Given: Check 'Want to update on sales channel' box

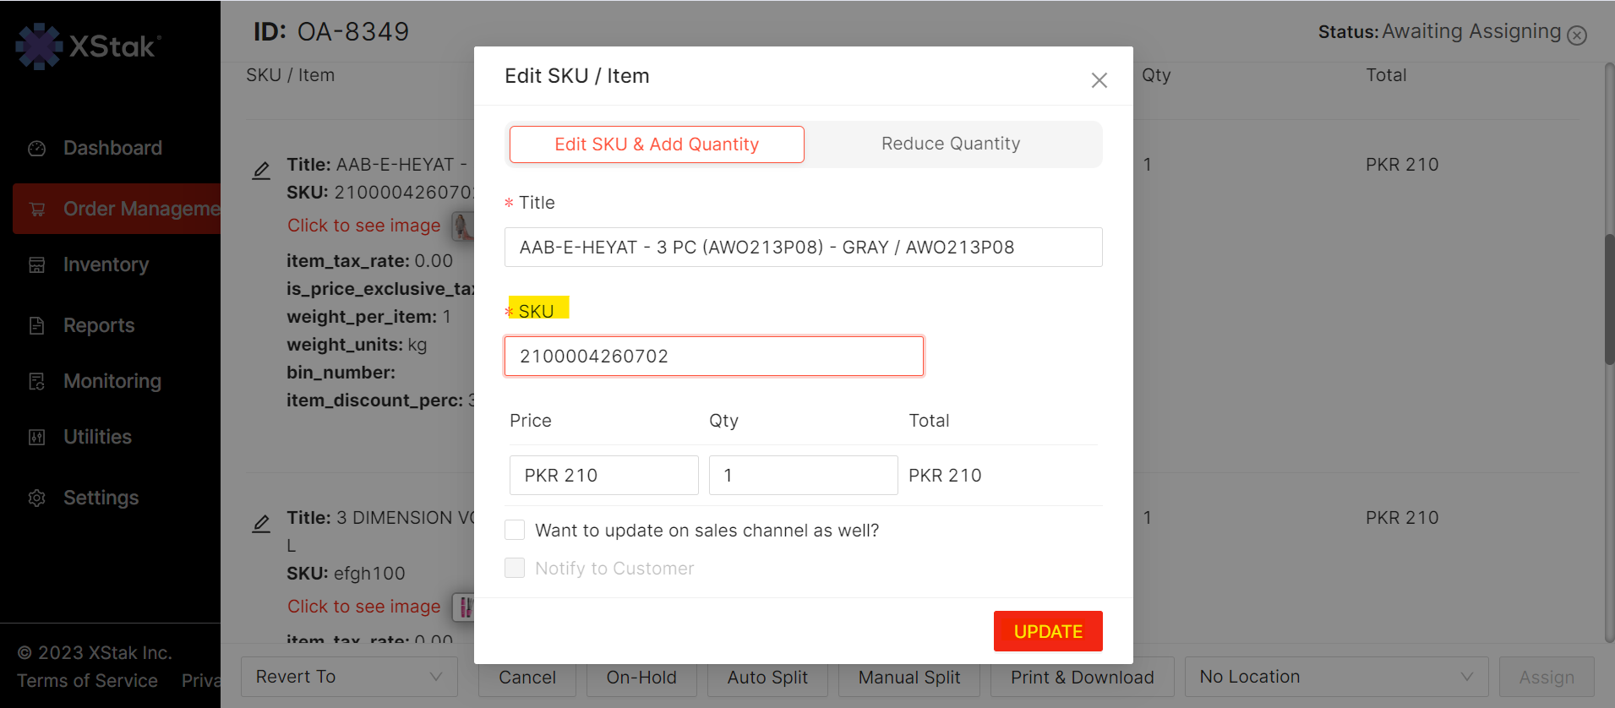Looking at the screenshot, I should [x=515, y=530].
